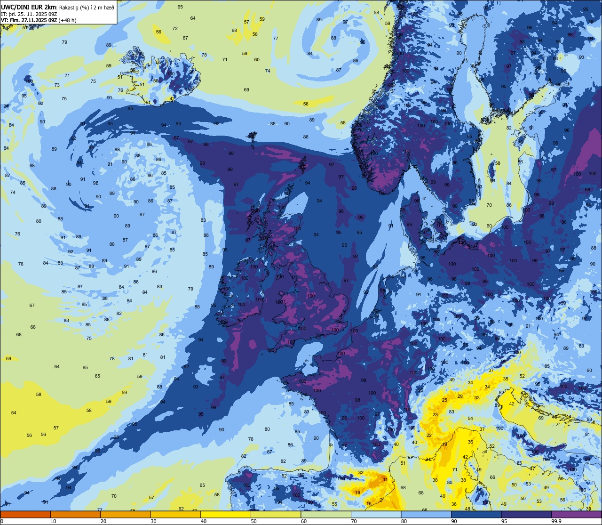Click the legend label '10'
The image size is (602, 525).
(53, 521)
